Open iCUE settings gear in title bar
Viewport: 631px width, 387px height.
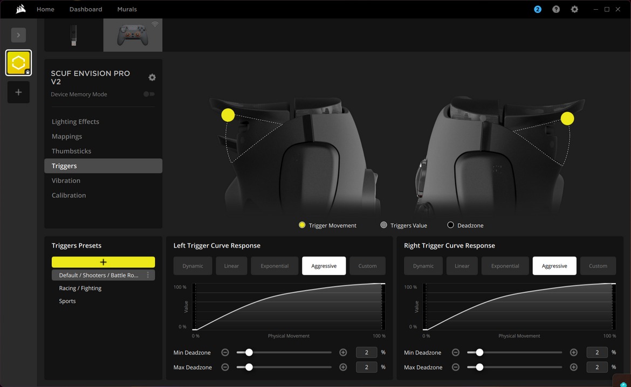tap(575, 9)
